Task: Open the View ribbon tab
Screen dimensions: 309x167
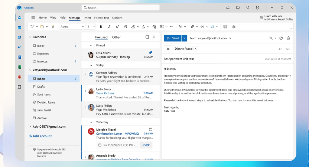Action: 53,17
